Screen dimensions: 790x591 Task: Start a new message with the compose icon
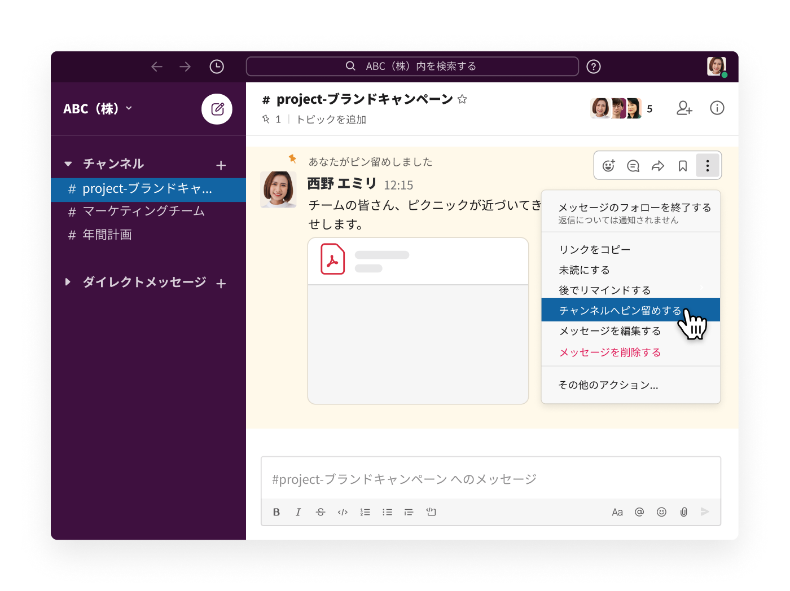(217, 109)
